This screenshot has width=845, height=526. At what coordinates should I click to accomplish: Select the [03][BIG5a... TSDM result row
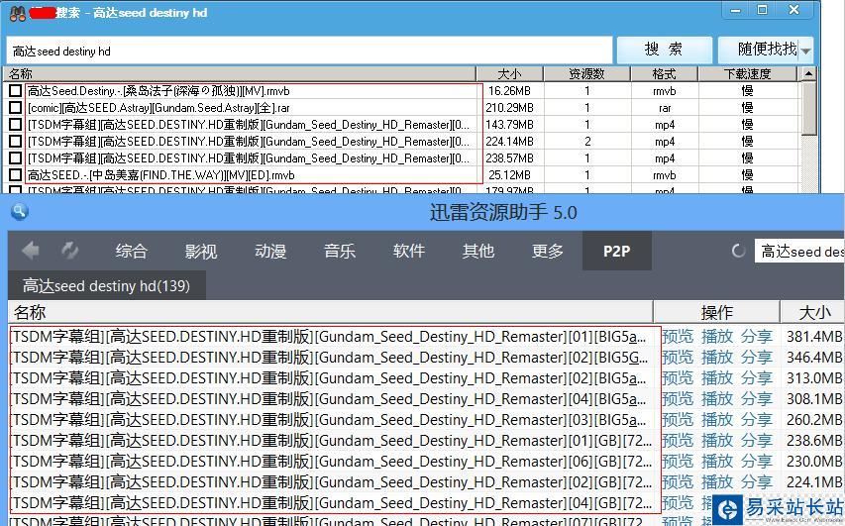(328, 419)
